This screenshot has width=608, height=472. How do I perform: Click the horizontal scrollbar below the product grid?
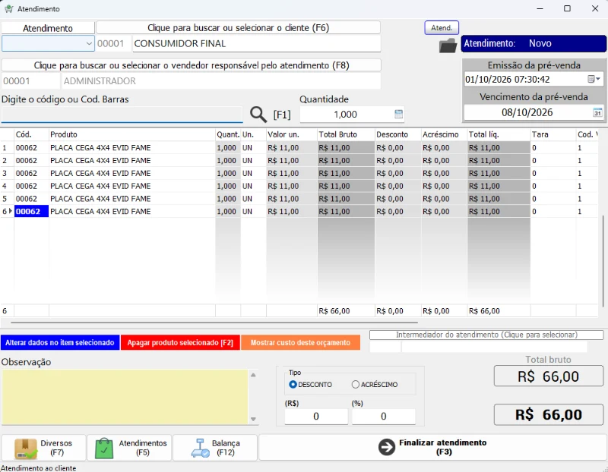pos(214,323)
